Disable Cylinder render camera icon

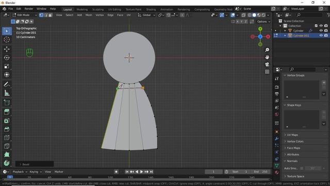326,30
